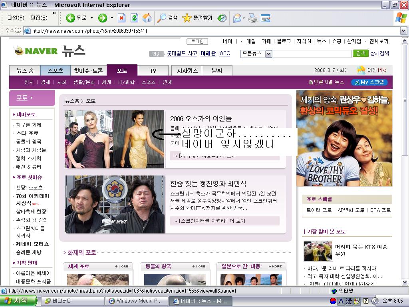Image resolution: width=409 pixels, height=307 pixels.
Task: Expand hidden system tray icons arrow
Action: tap(375, 301)
